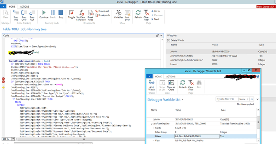Clear Filter in Debugger Variable List window

click(x=191, y=85)
